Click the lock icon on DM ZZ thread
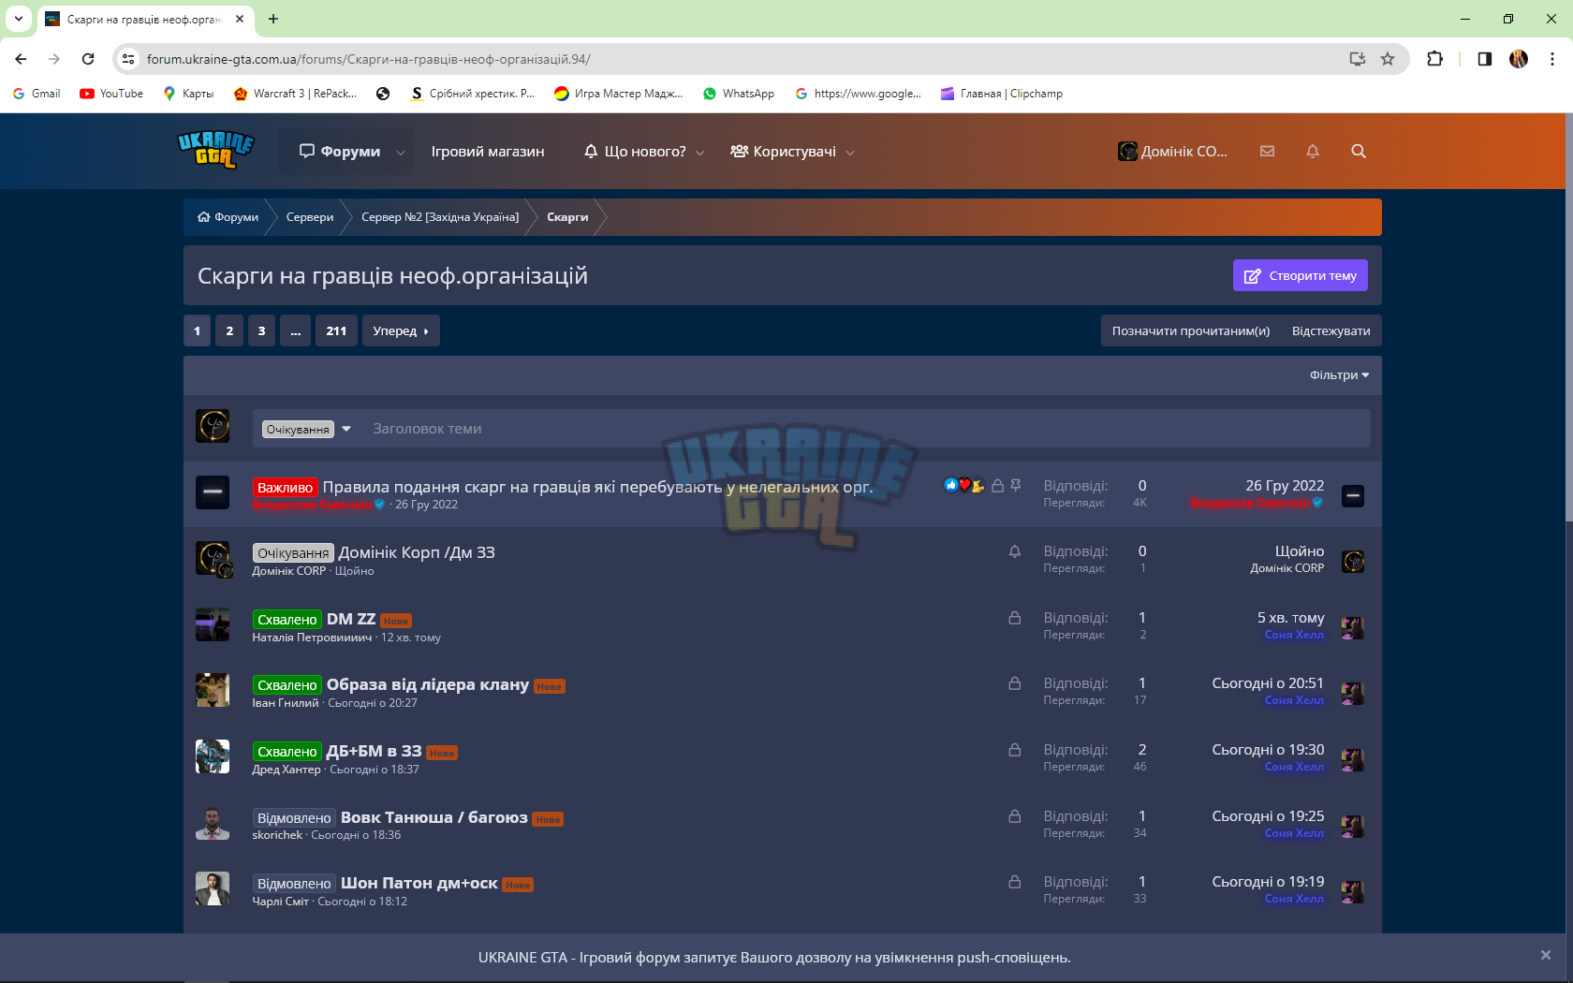This screenshot has width=1573, height=983. [1014, 618]
